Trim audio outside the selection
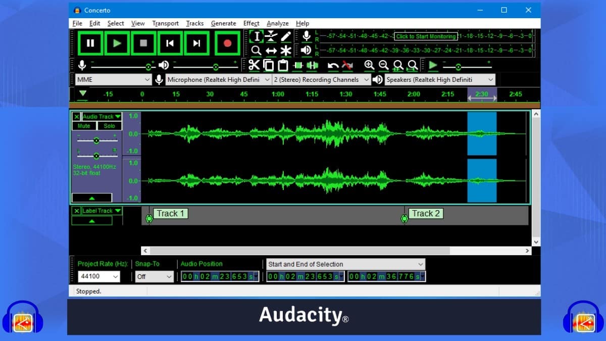Image resolution: width=606 pixels, height=341 pixels. click(x=298, y=66)
